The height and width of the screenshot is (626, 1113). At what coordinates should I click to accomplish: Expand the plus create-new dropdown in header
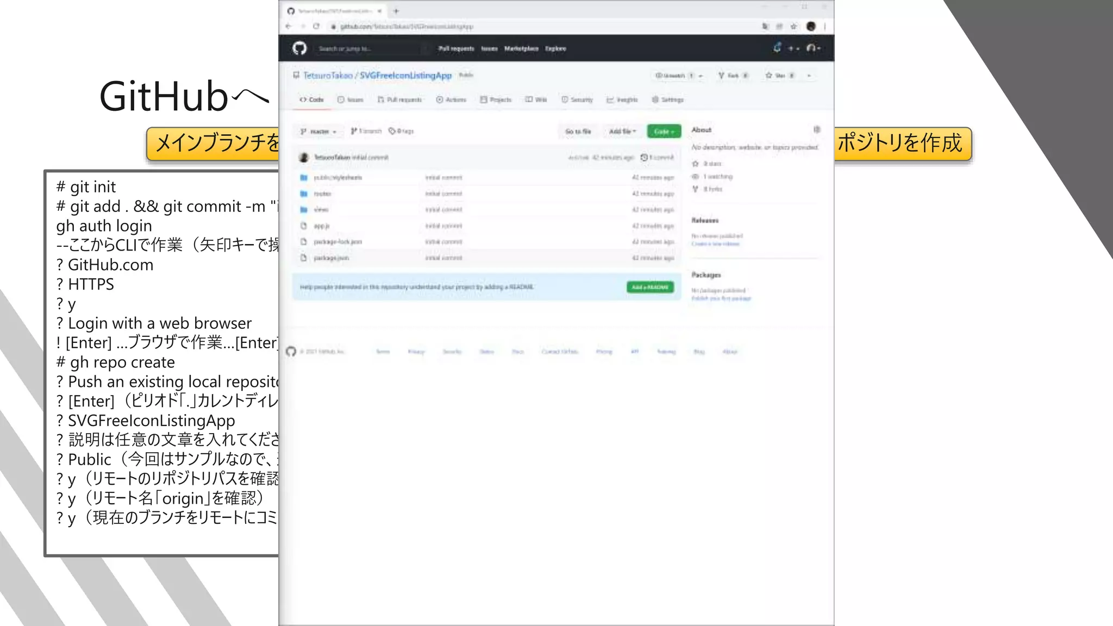pyautogui.click(x=794, y=48)
